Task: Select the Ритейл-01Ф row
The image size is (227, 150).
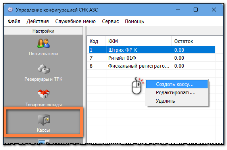Action: (152, 58)
